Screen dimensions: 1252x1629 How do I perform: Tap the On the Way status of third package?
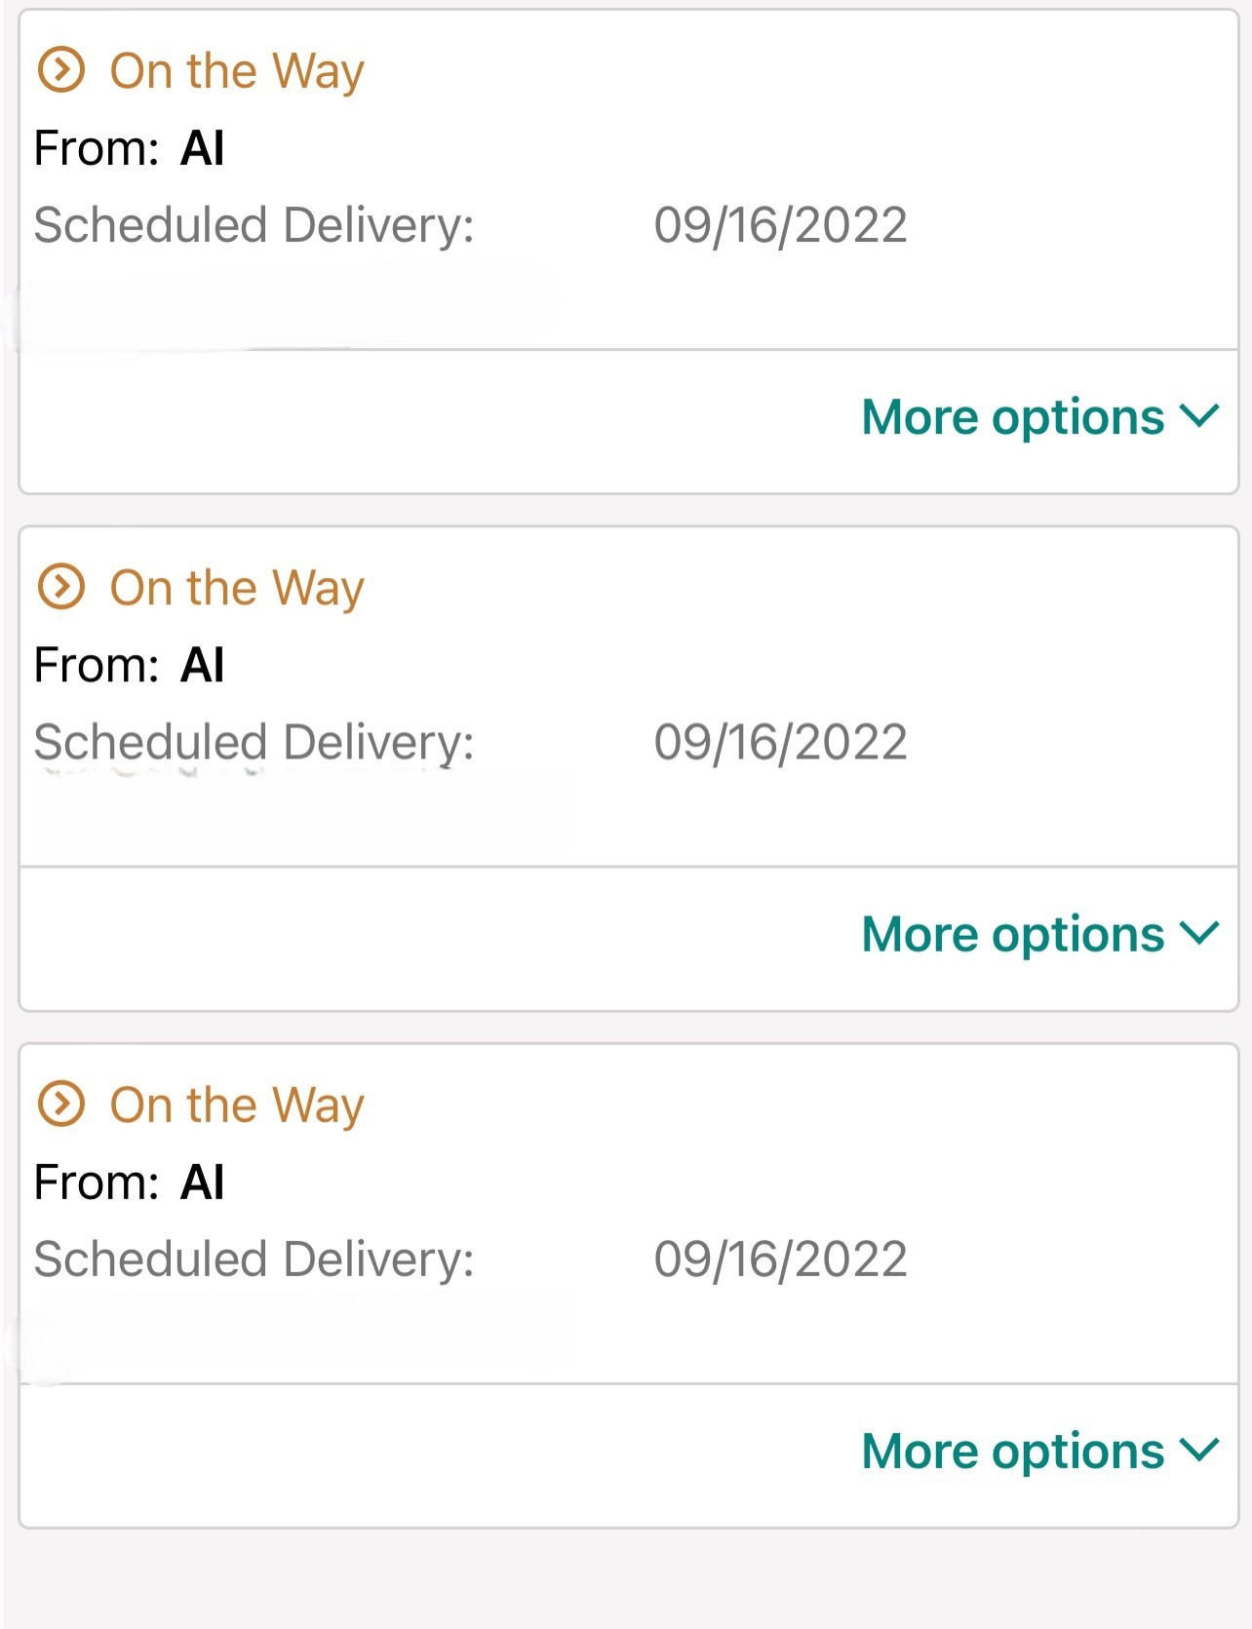coord(237,1105)
